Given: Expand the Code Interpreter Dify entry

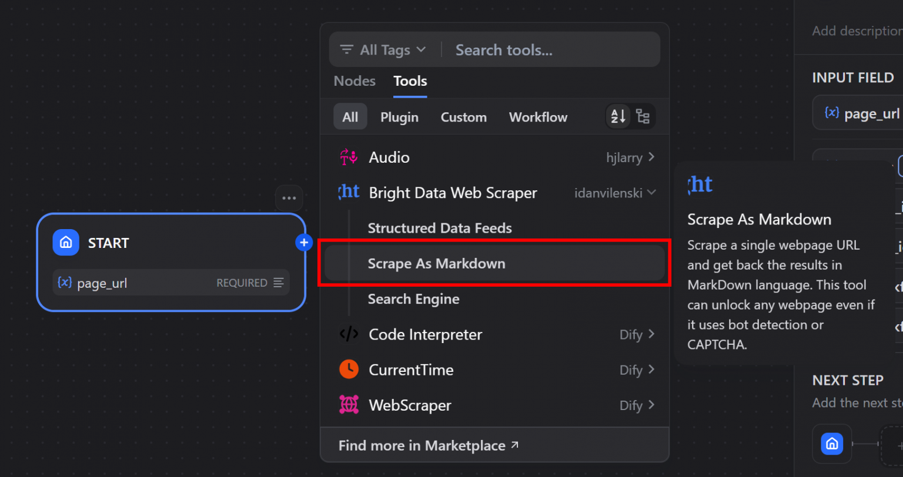Looking at the screenshot, I should (650, 334).
